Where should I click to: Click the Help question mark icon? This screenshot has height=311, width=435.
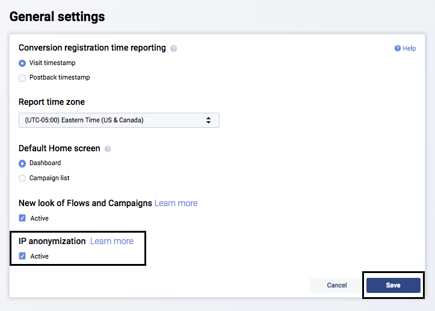[x=398, y=48]
